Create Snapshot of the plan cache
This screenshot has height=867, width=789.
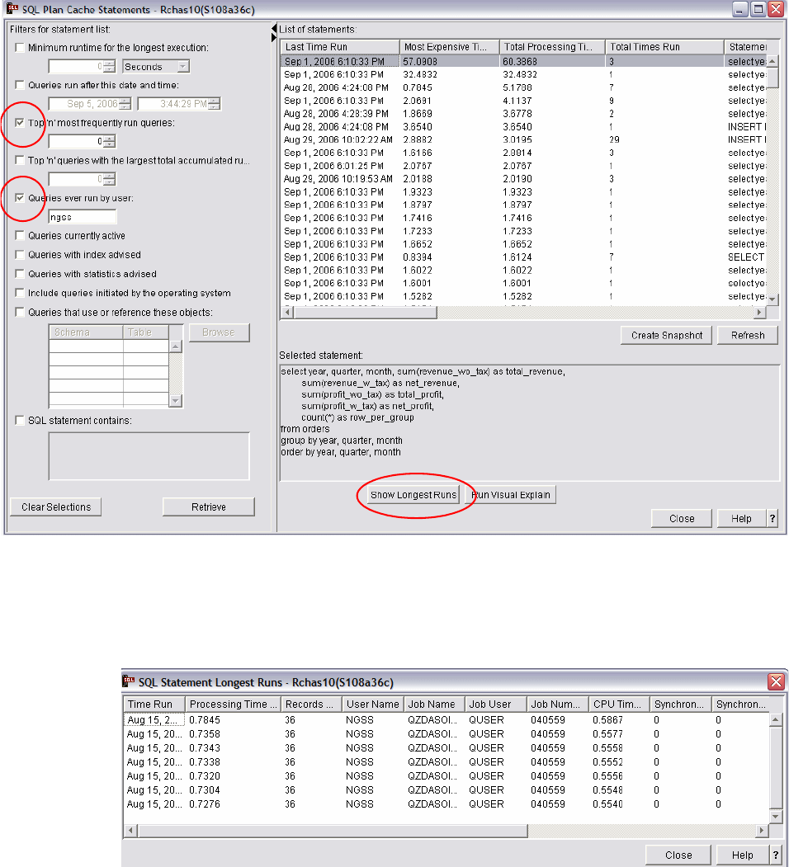click(665, 335)
